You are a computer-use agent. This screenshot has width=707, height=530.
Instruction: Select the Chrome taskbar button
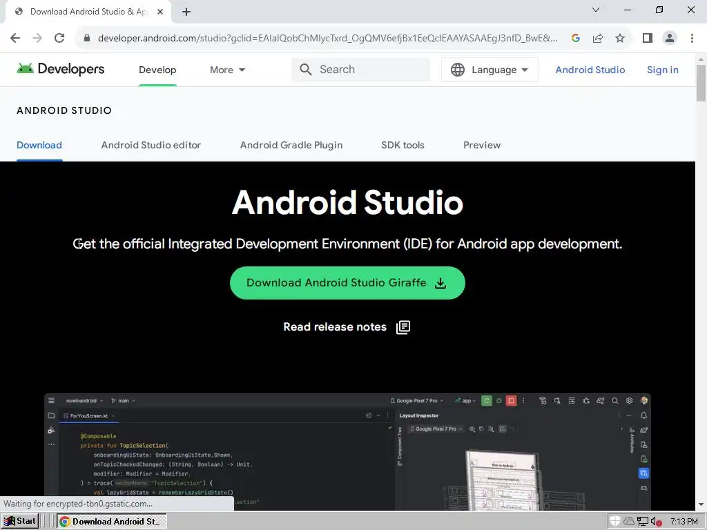coord(112,522)
